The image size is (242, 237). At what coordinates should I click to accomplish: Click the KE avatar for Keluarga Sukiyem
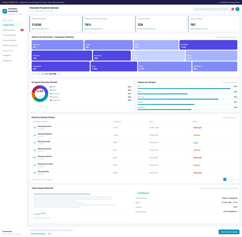click(35, 158)
